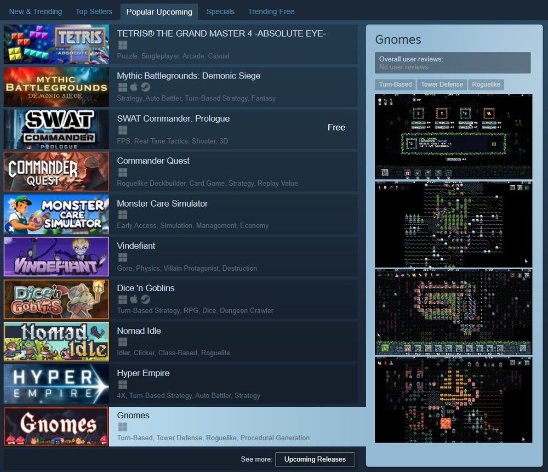View the fourth Gnomes screenshot with orange crops

(453, 400)
